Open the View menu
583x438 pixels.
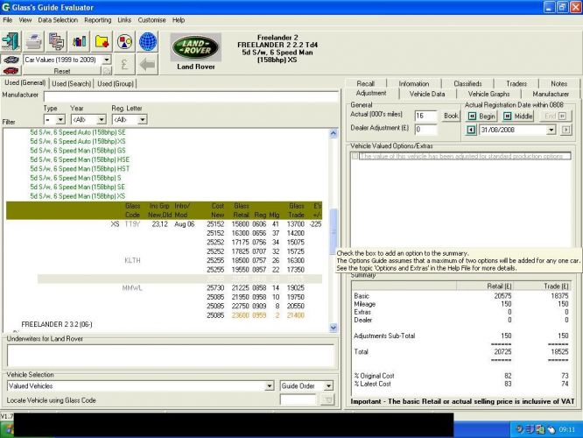click(25, 20)
